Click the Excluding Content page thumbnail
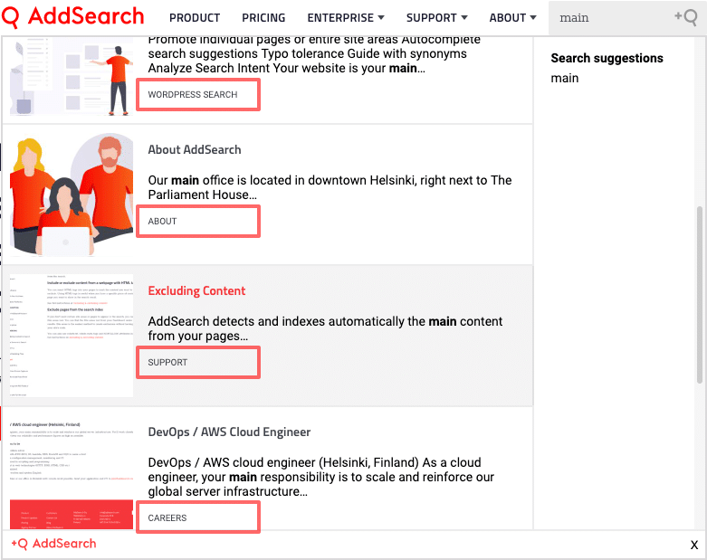Viewport: 707px width, 560px height. pos(72,336)
